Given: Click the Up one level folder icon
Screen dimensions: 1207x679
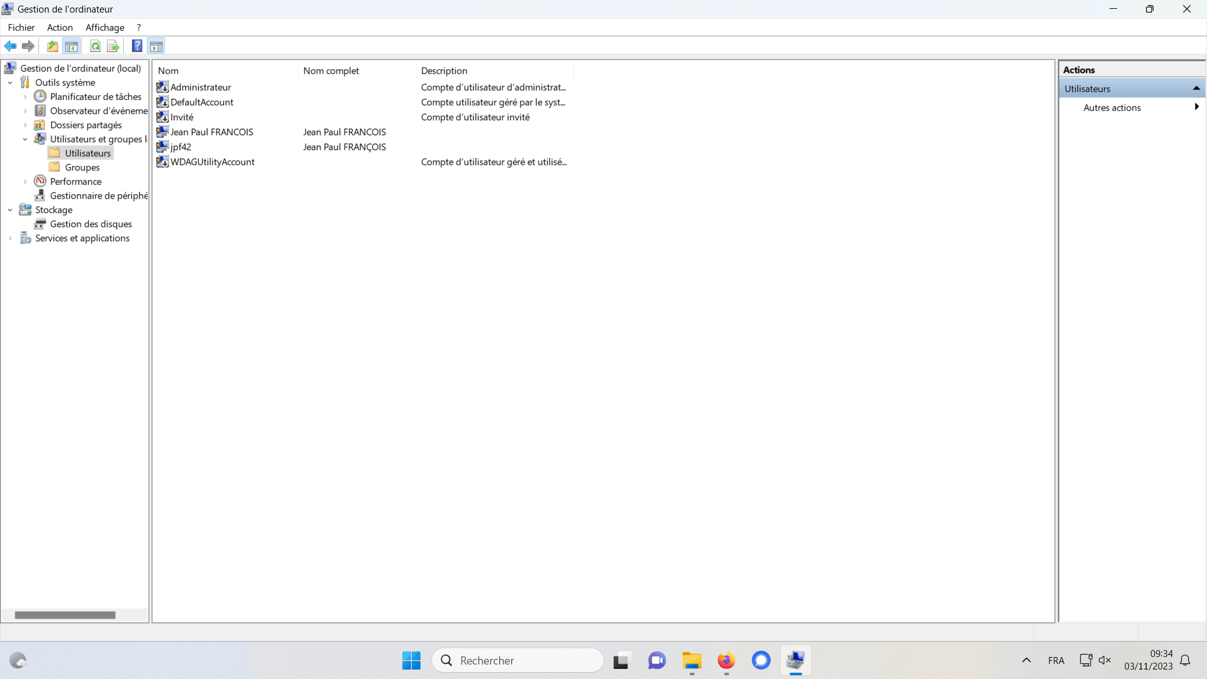Looking at the screenshot, I should (53, 46).
